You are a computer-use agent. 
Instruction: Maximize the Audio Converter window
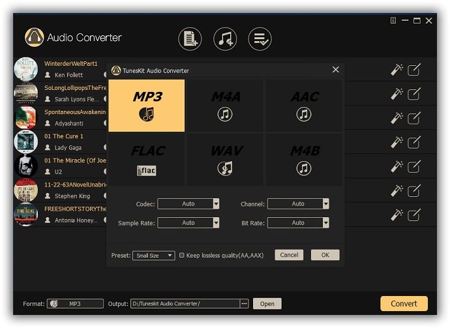417,20
